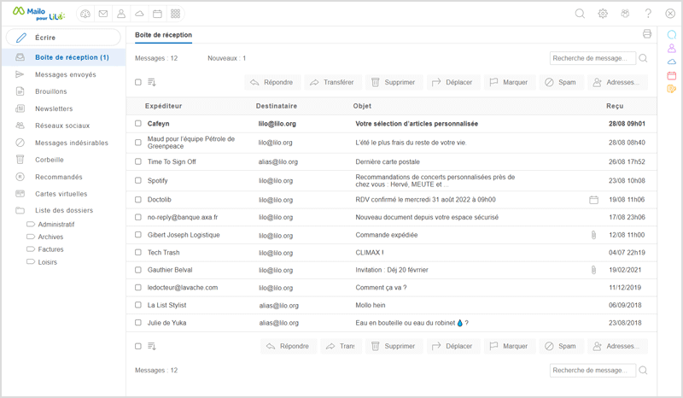Open the upper Marquer dropdown button
Screen dimensions: 683x398
point(509,83)
